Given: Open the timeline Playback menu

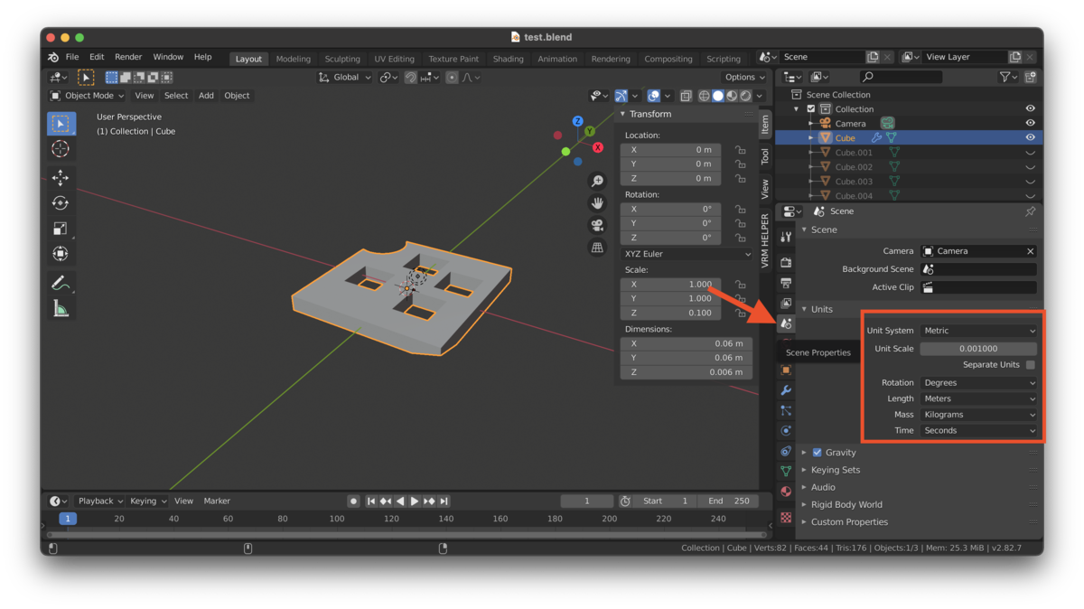Looking at the screenshot, I should pyautogui.click(x=100, y=501).
